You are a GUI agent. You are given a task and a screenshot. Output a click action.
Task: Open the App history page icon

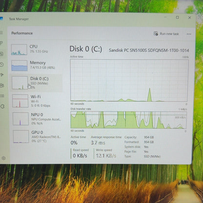click(1, 64)
